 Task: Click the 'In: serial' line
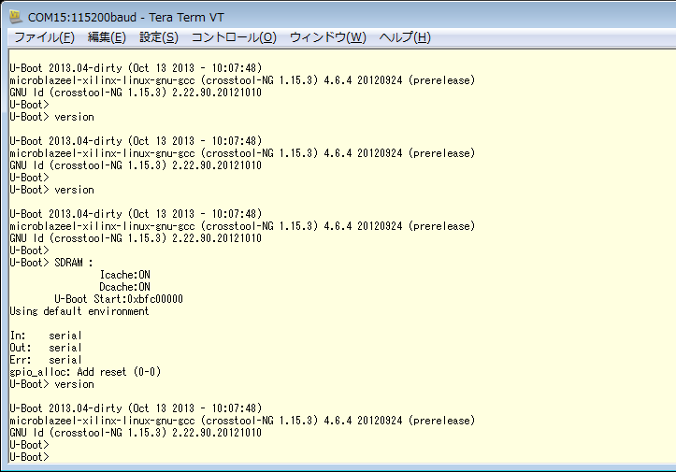pyautogui.click(x=46, y=336)
